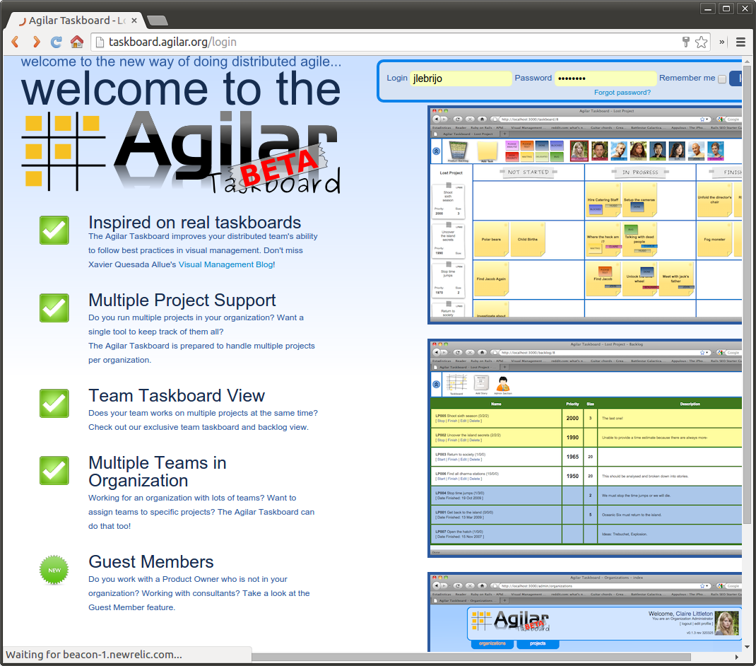Open the Chrome hamburger menu
The width and height of the screenshot is (756, 666).
(x=741, y=42)
